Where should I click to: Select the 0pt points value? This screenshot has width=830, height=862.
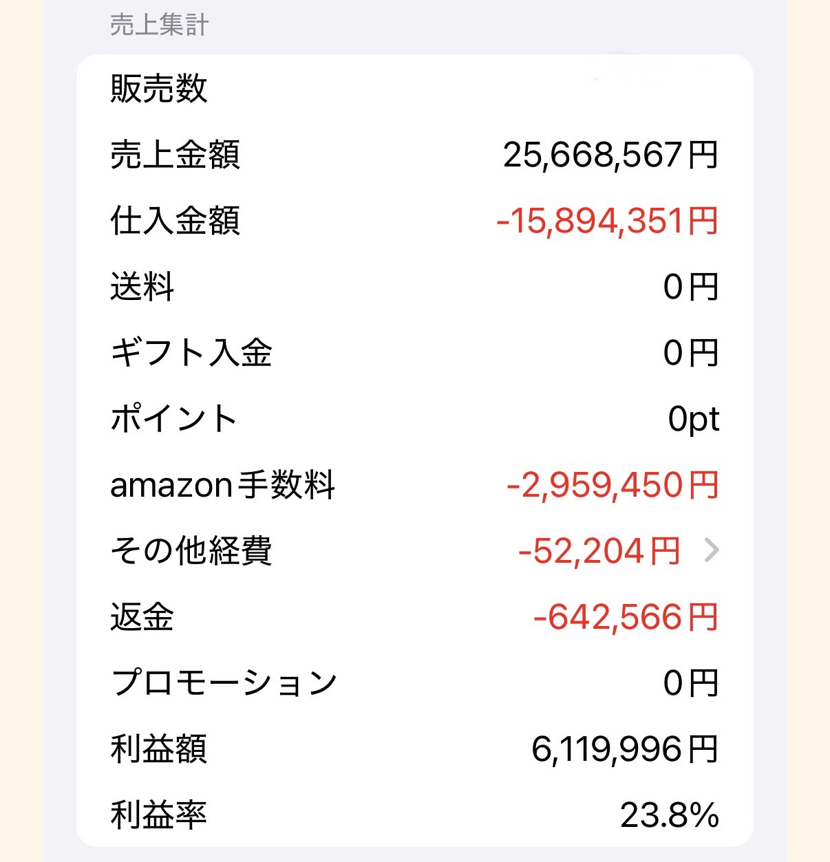[694, 419]
